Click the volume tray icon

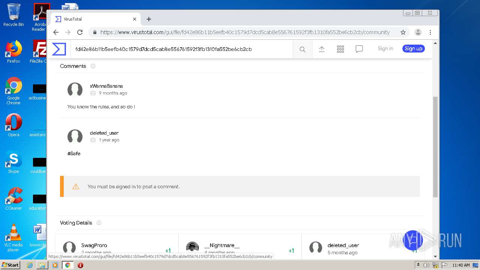(426, 265)
